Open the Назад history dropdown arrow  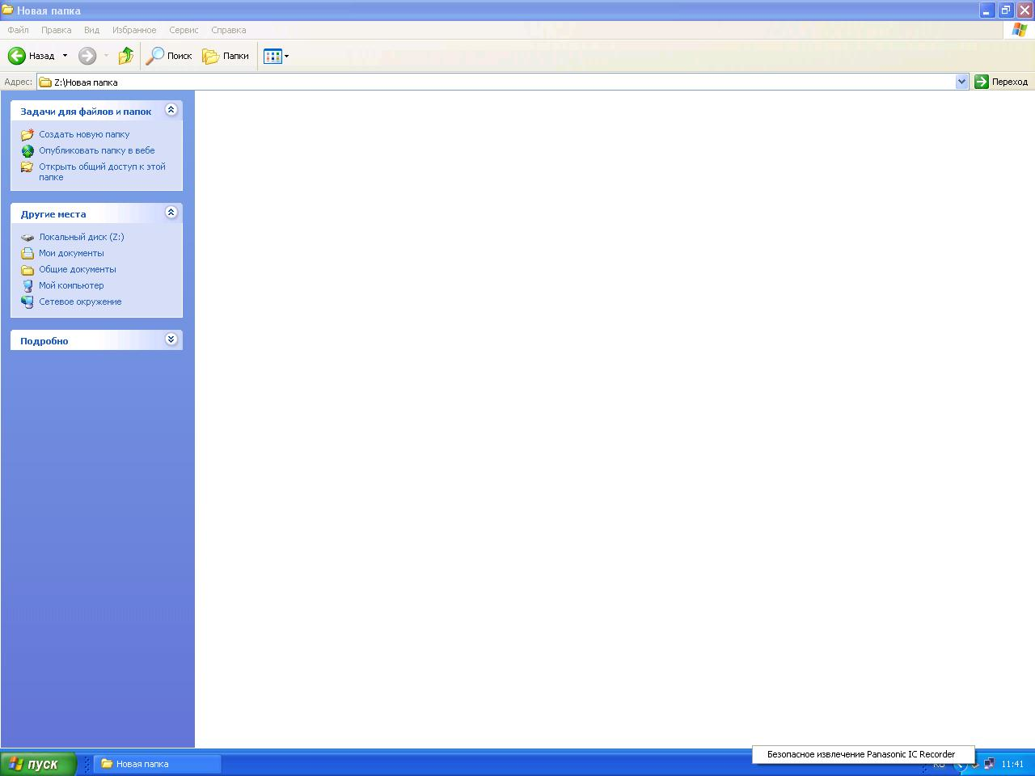[x=65, y=56]
